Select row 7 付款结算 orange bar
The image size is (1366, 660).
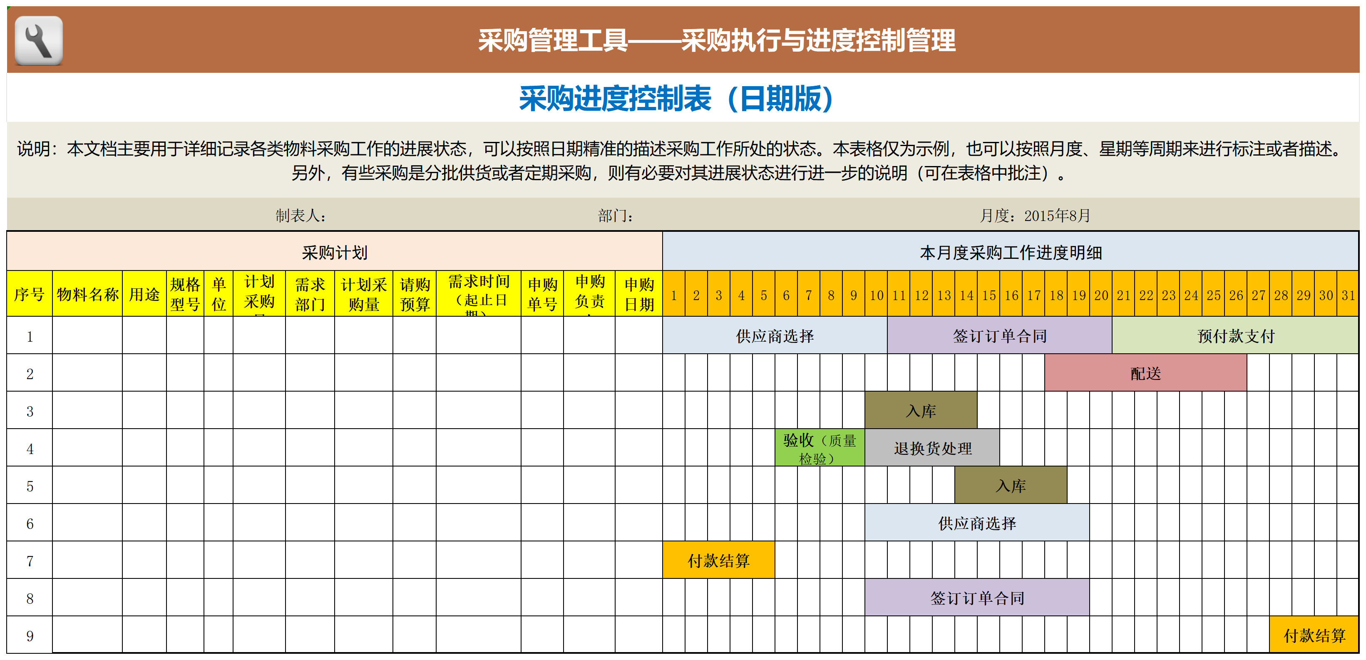click(718, 561)
